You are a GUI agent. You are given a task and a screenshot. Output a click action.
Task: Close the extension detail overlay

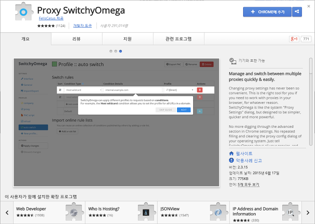[x=309, y=6]
